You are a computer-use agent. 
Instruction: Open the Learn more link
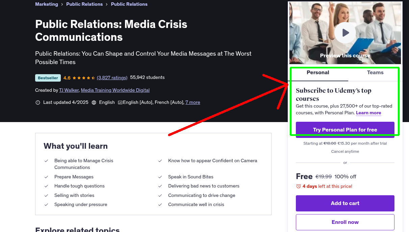coord(368,113)
